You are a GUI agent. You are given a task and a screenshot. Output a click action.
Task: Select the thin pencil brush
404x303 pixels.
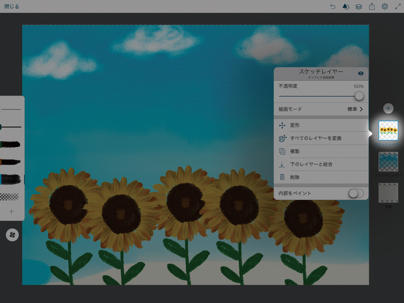click(x=11, y=109)
